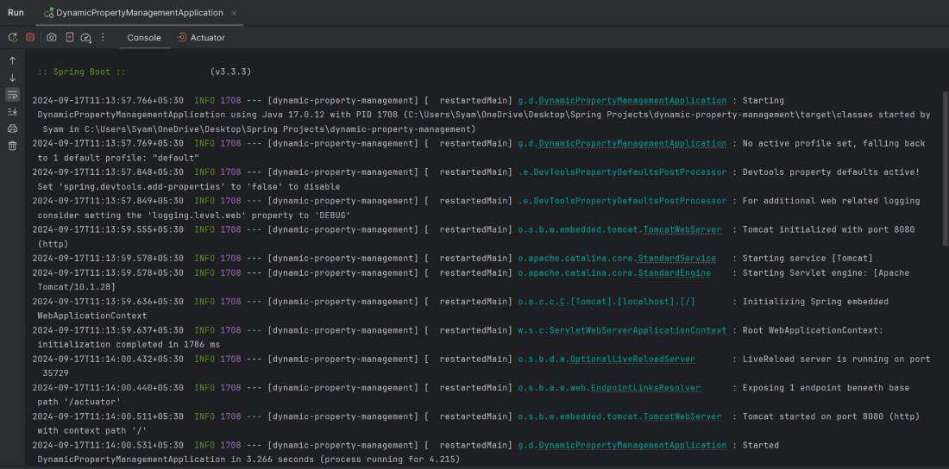Click timestamp '2024-09-17T11:13:57.766+05:30'
This screenshot has height=469, width=949.
pos(108,101)
